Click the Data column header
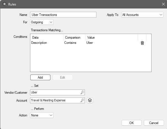This screenshot has width=167, height=129. click(47, 38)
